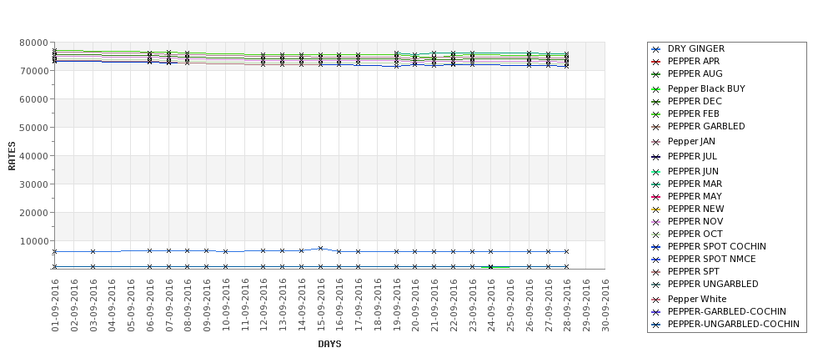The width and height of the screenshot is (813, 358).
Task: Select Pepper JAN in the legend
Action: (691, 141)
